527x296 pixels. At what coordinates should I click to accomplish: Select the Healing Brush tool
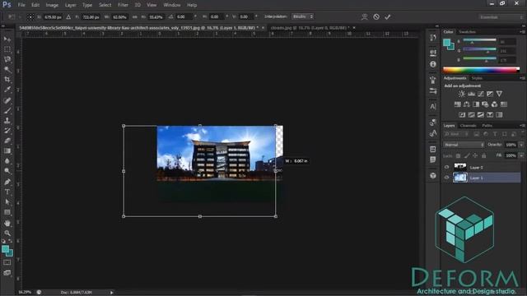(7, 100)
